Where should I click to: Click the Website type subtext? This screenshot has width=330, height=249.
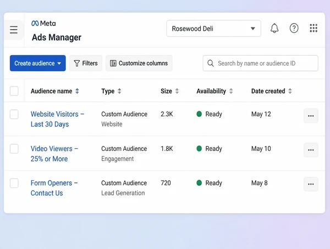[112, 124]
